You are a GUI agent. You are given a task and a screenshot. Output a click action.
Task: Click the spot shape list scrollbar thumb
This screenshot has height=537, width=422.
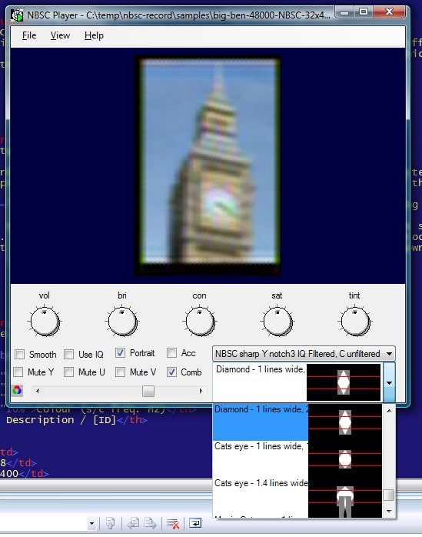(389, 495)
